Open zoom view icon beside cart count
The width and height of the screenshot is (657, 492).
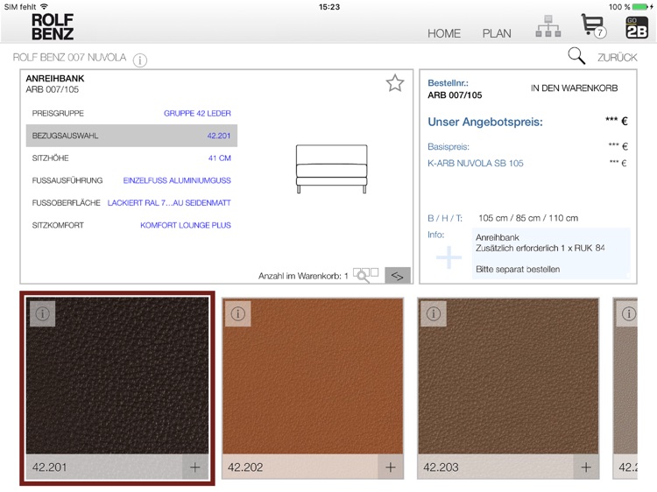tap(365, 275)
